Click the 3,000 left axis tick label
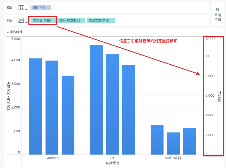 [16, 83]
